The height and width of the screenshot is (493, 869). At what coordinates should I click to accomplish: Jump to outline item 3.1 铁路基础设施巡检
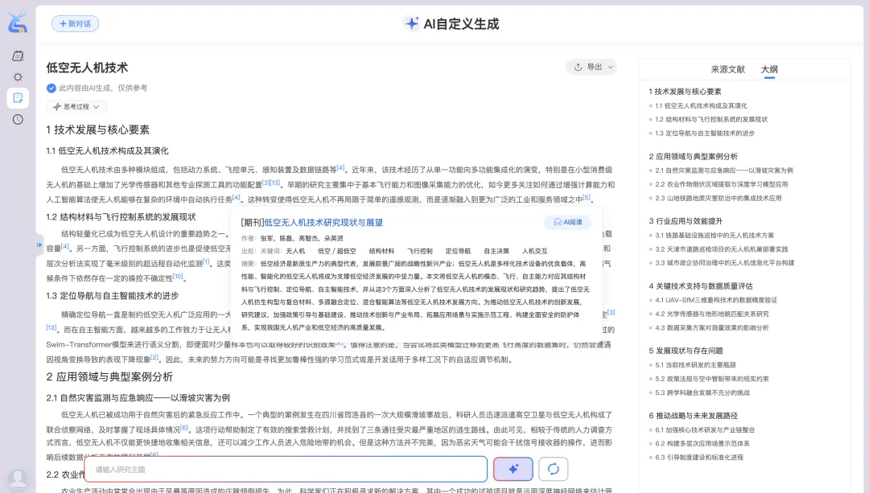coord(714,236)
